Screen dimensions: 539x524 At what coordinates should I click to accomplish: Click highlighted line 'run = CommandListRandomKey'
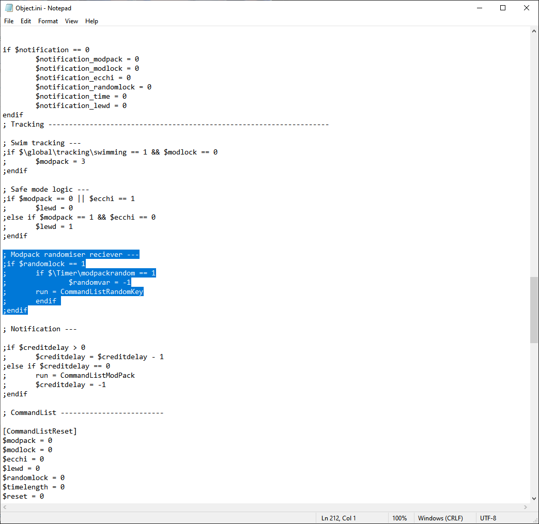89,291
